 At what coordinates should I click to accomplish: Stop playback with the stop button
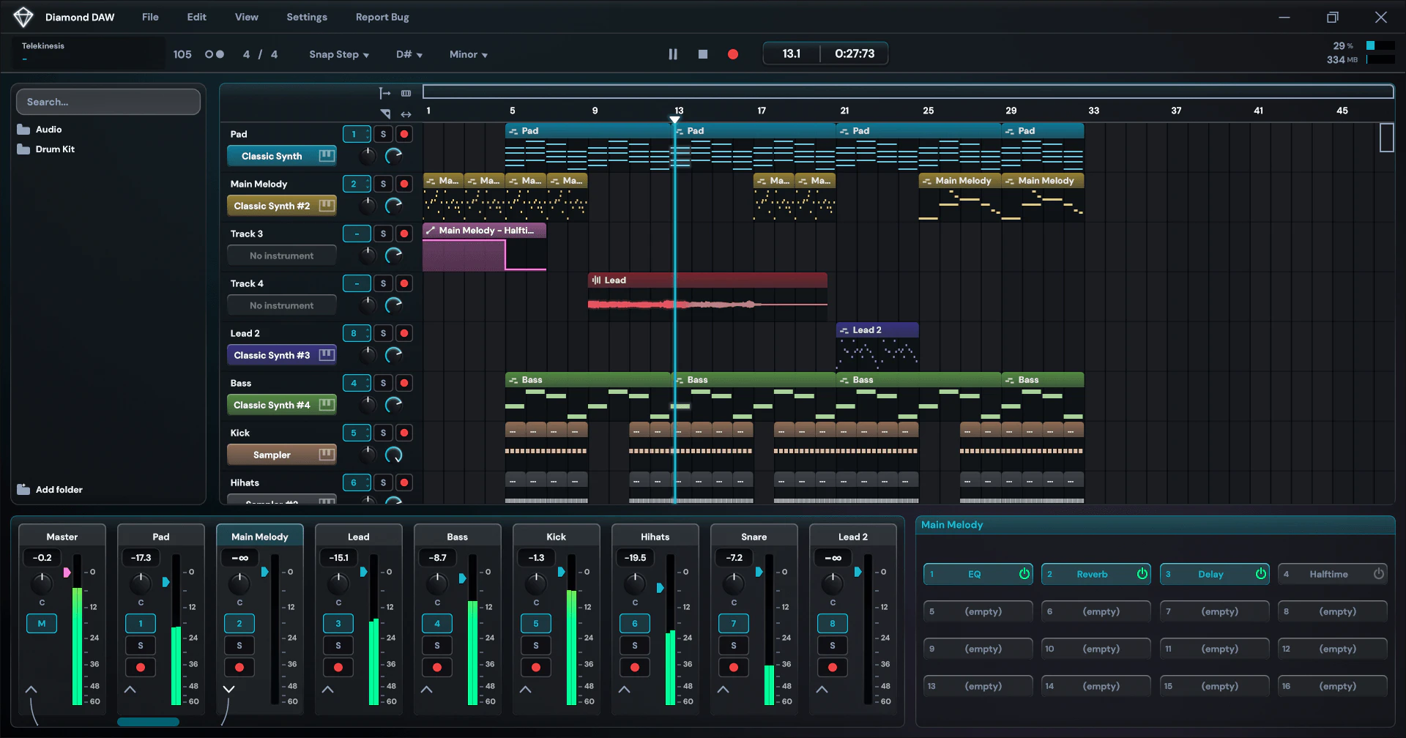pos(703,54)
